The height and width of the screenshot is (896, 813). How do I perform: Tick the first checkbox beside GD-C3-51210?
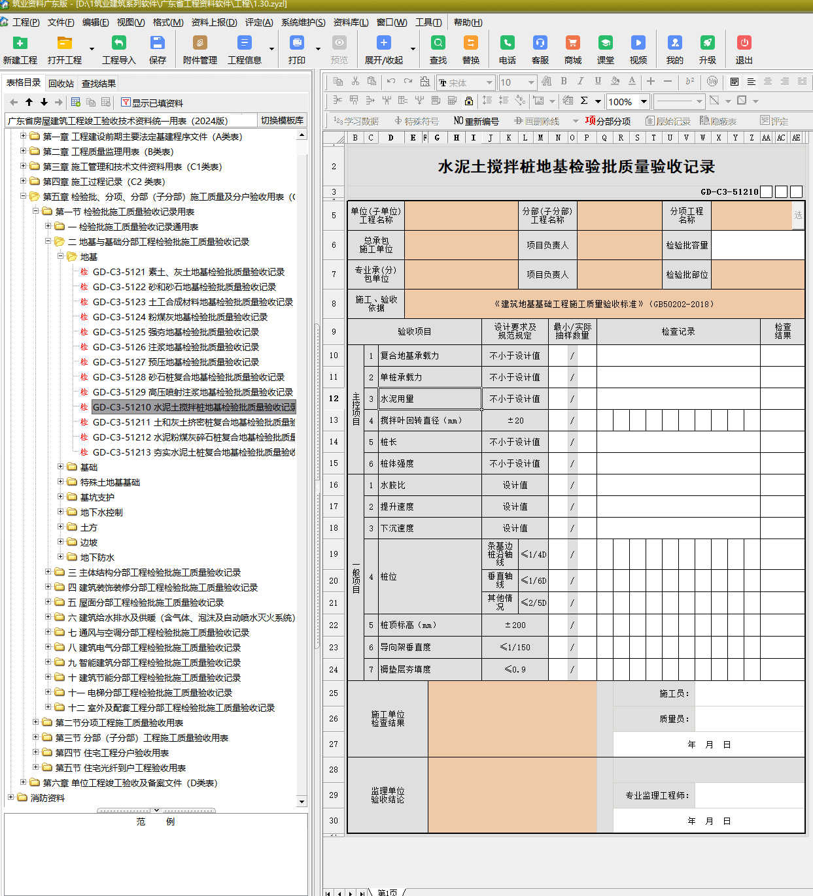(767, 191)
